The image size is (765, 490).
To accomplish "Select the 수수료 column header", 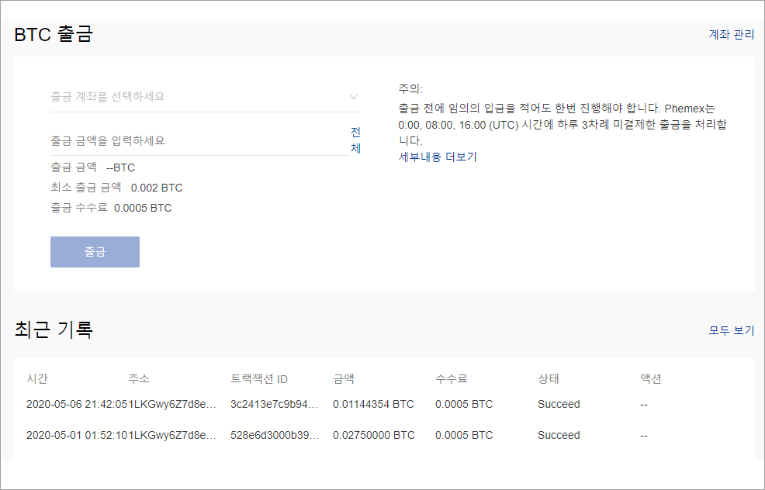I will pos(452,379).
